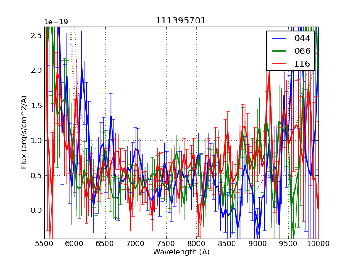Screen dimensions: 354x265
Task: Select the 044 legend label
Action: [x=302, y=38]
